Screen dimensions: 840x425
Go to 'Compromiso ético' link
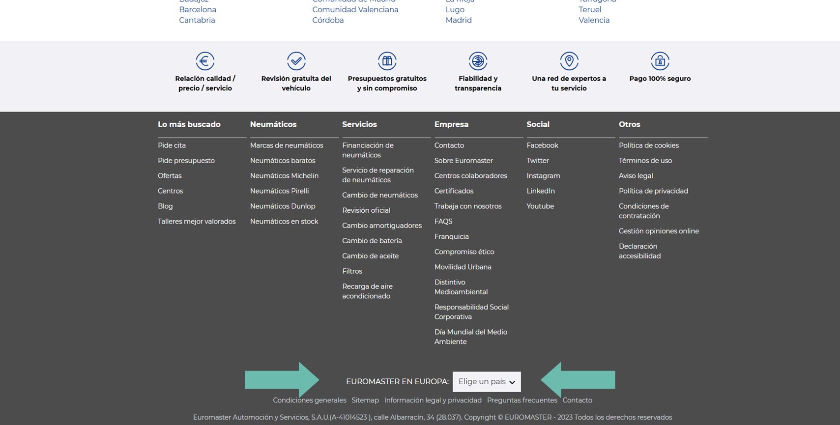pyautogui.click(x=464, y=252)
